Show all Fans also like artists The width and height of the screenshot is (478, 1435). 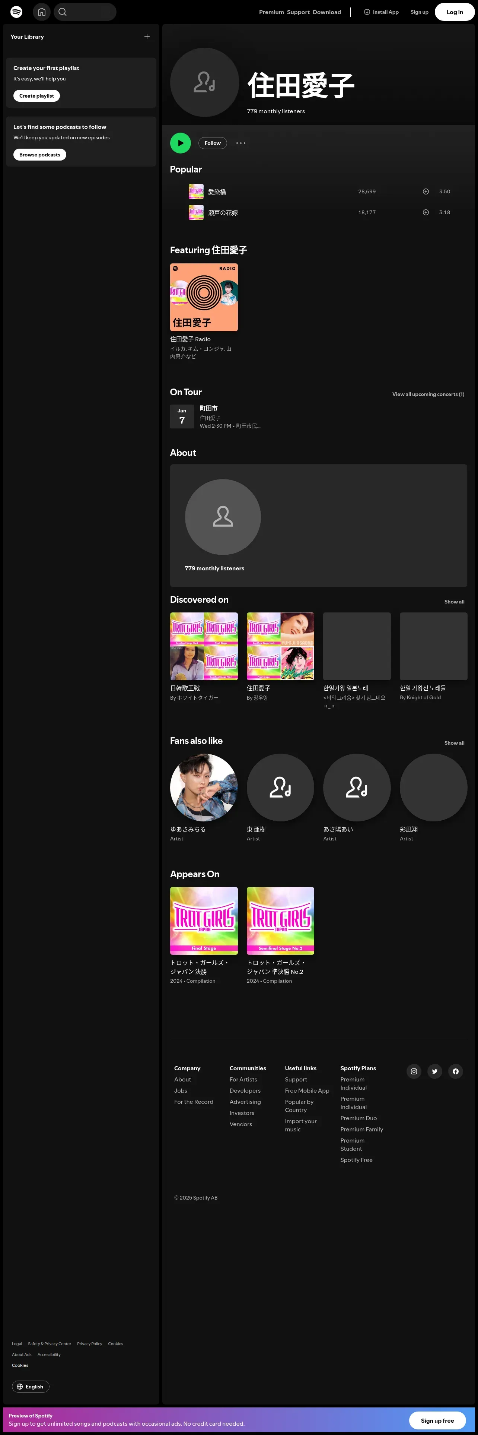[x=455, y=743]
